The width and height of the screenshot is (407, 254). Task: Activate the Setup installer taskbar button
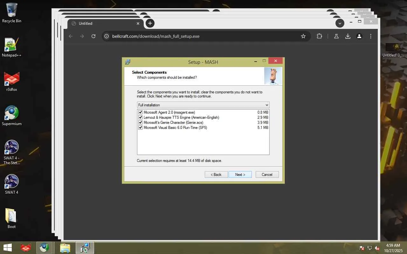[x=85, y=248]
